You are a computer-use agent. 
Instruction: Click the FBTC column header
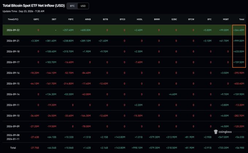(x=71, y=19)
